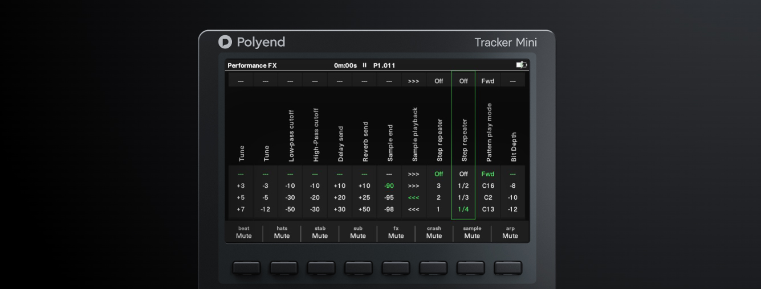The width and height of the screenshot is (761, 289).
Task: Select the -98 Sample end value
Action: (389, 209)
